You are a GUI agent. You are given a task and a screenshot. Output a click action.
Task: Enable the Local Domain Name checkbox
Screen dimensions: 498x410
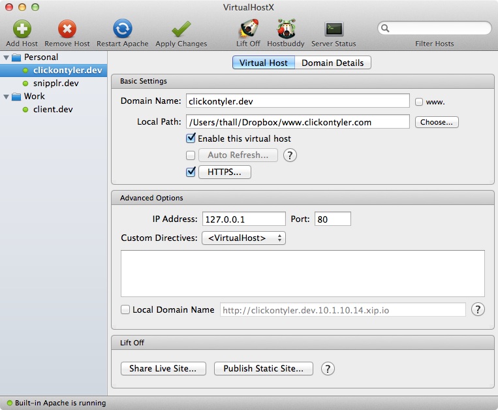click(x=125, y=309)
